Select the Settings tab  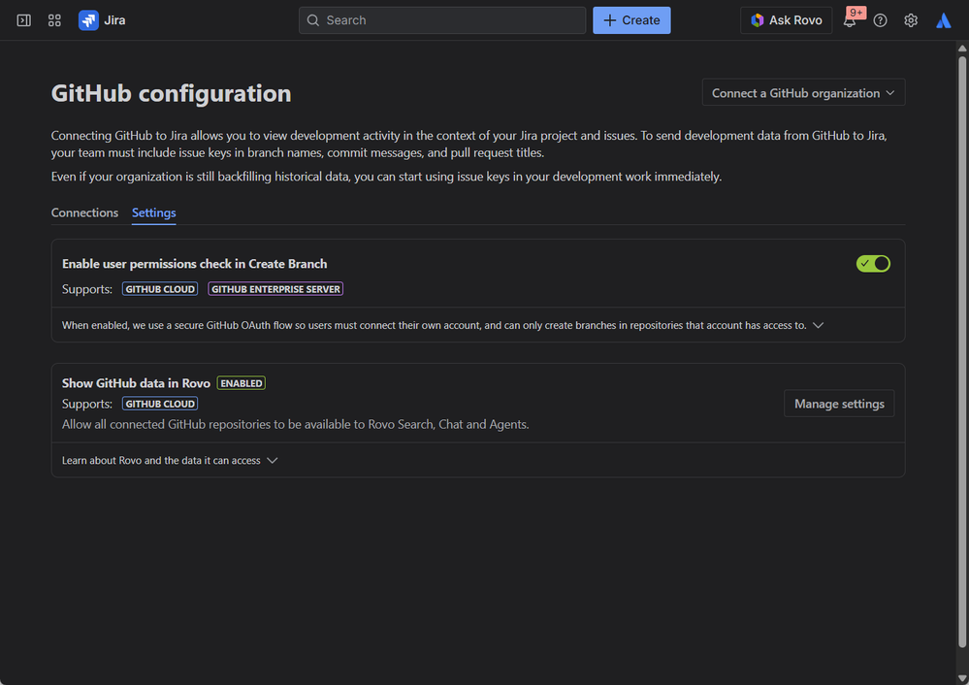154,212
